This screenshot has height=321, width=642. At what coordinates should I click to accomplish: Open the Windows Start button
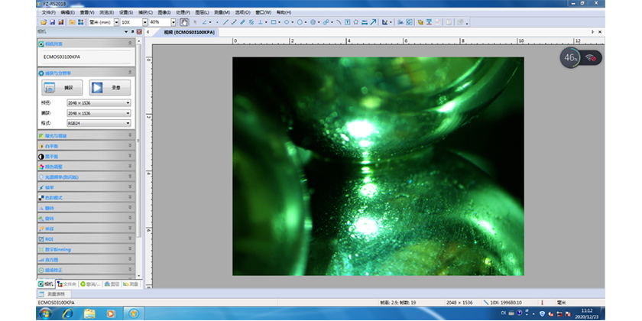tap(45, 313)
